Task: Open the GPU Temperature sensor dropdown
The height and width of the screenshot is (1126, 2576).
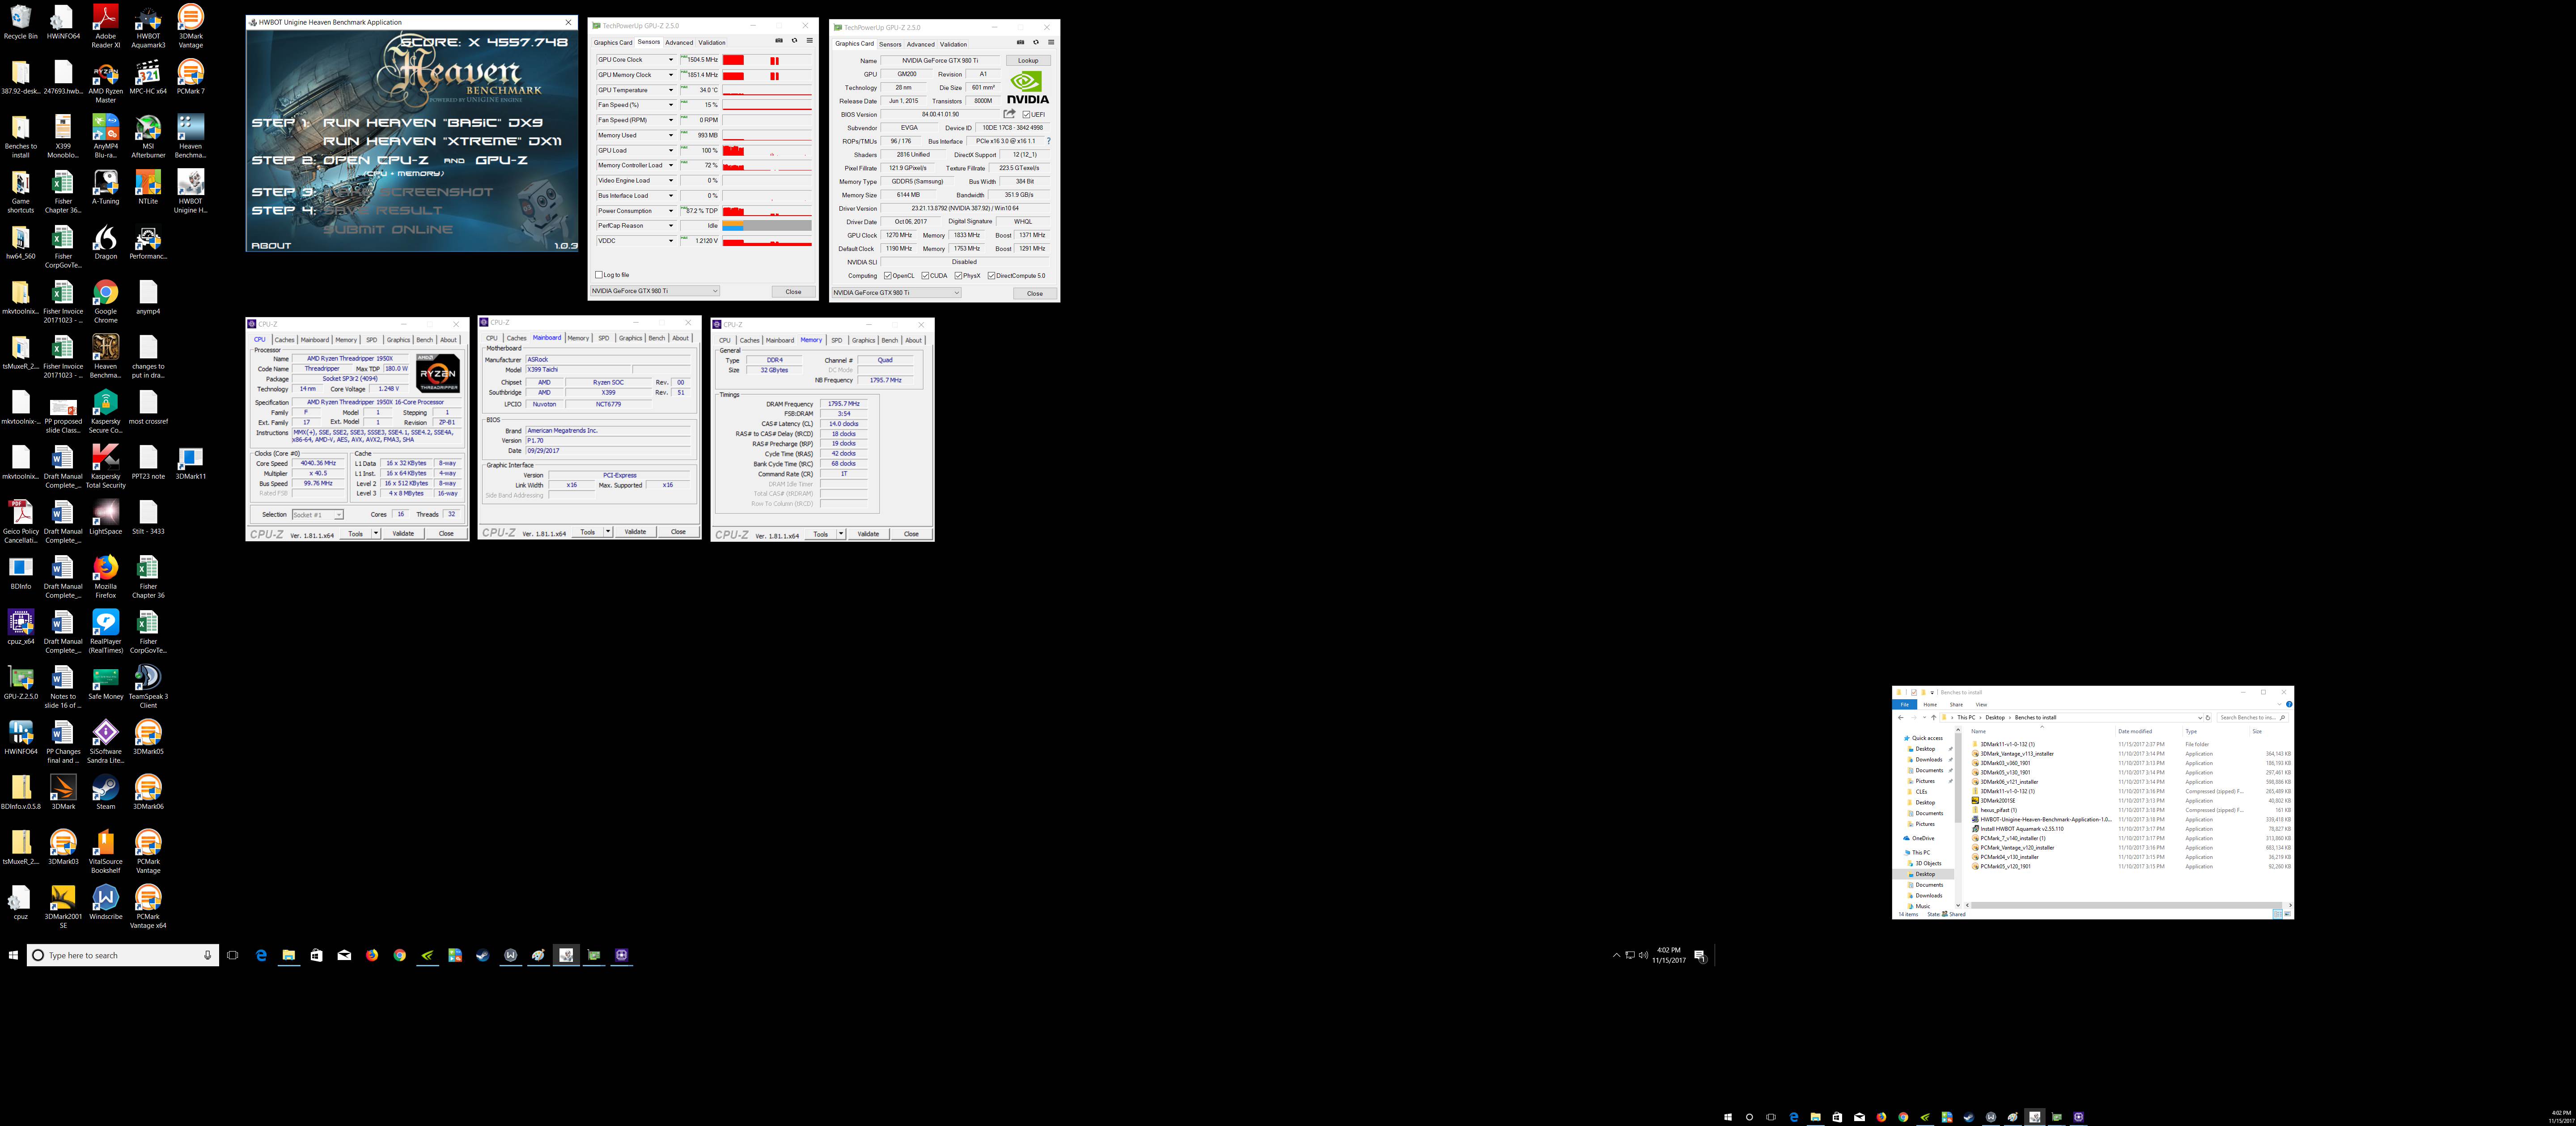Action: pos(670,90)
